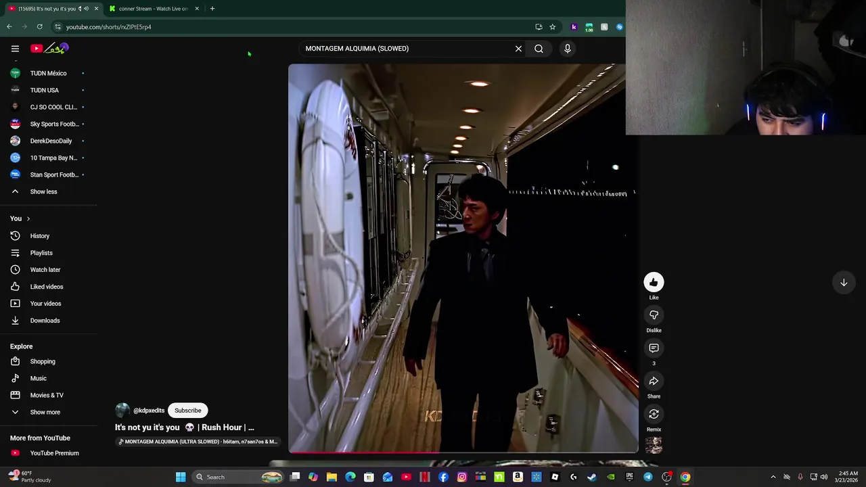
Task: Open Shopping under Explore
Action: (x=42, y=361)
